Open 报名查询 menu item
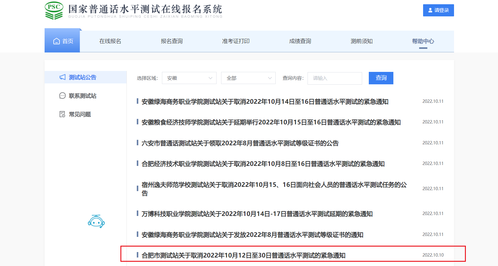 172,41
